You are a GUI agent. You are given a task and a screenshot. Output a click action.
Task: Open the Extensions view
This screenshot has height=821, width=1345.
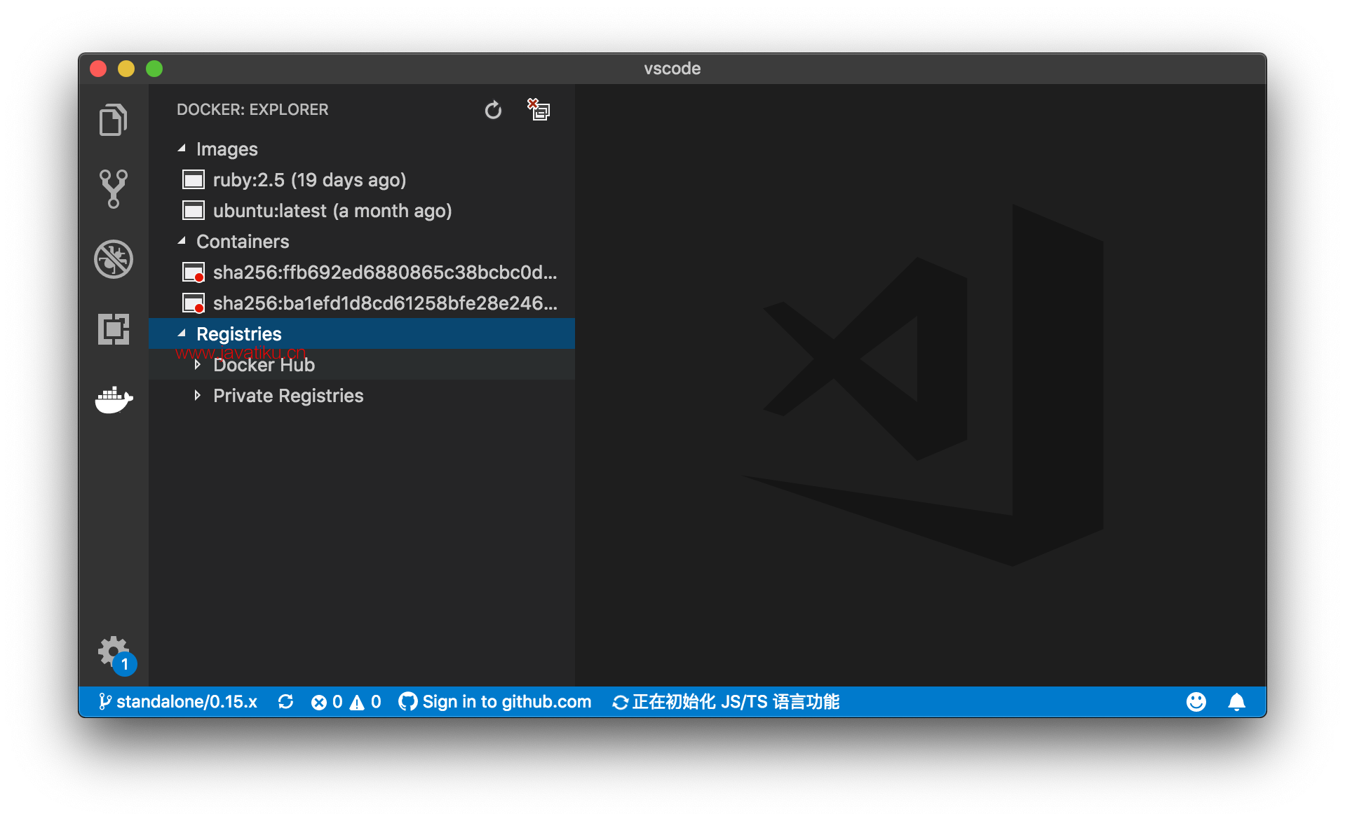coord(113,329)
